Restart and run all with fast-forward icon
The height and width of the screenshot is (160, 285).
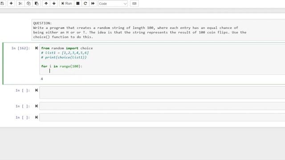[x=93, y=4]
